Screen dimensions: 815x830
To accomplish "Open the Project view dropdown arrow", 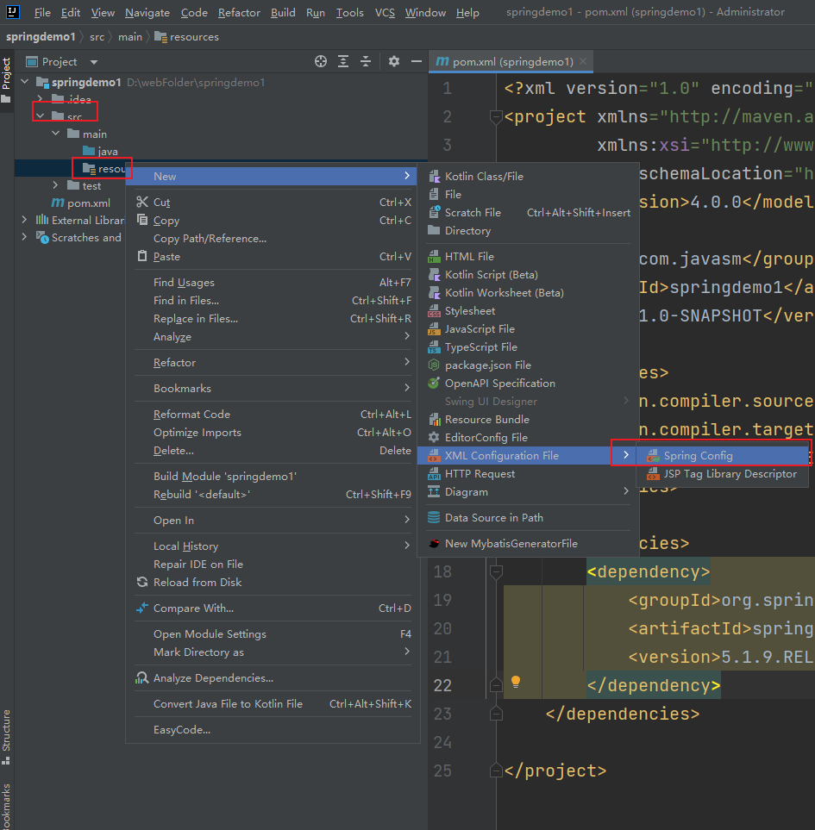I will click(x=94, y=62).
